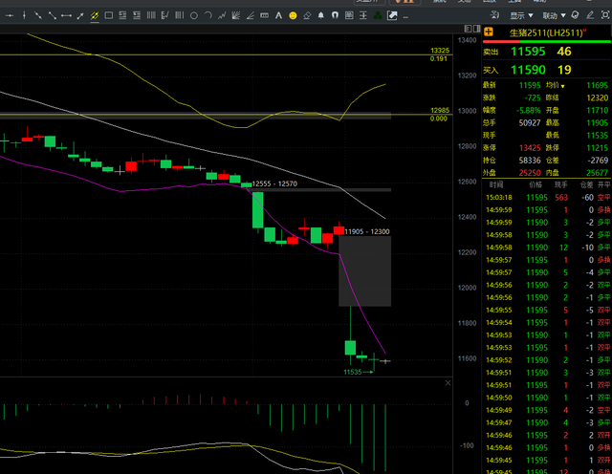
Task: Toggle the left chart layout icon above price axis
Action: [468, 29]
